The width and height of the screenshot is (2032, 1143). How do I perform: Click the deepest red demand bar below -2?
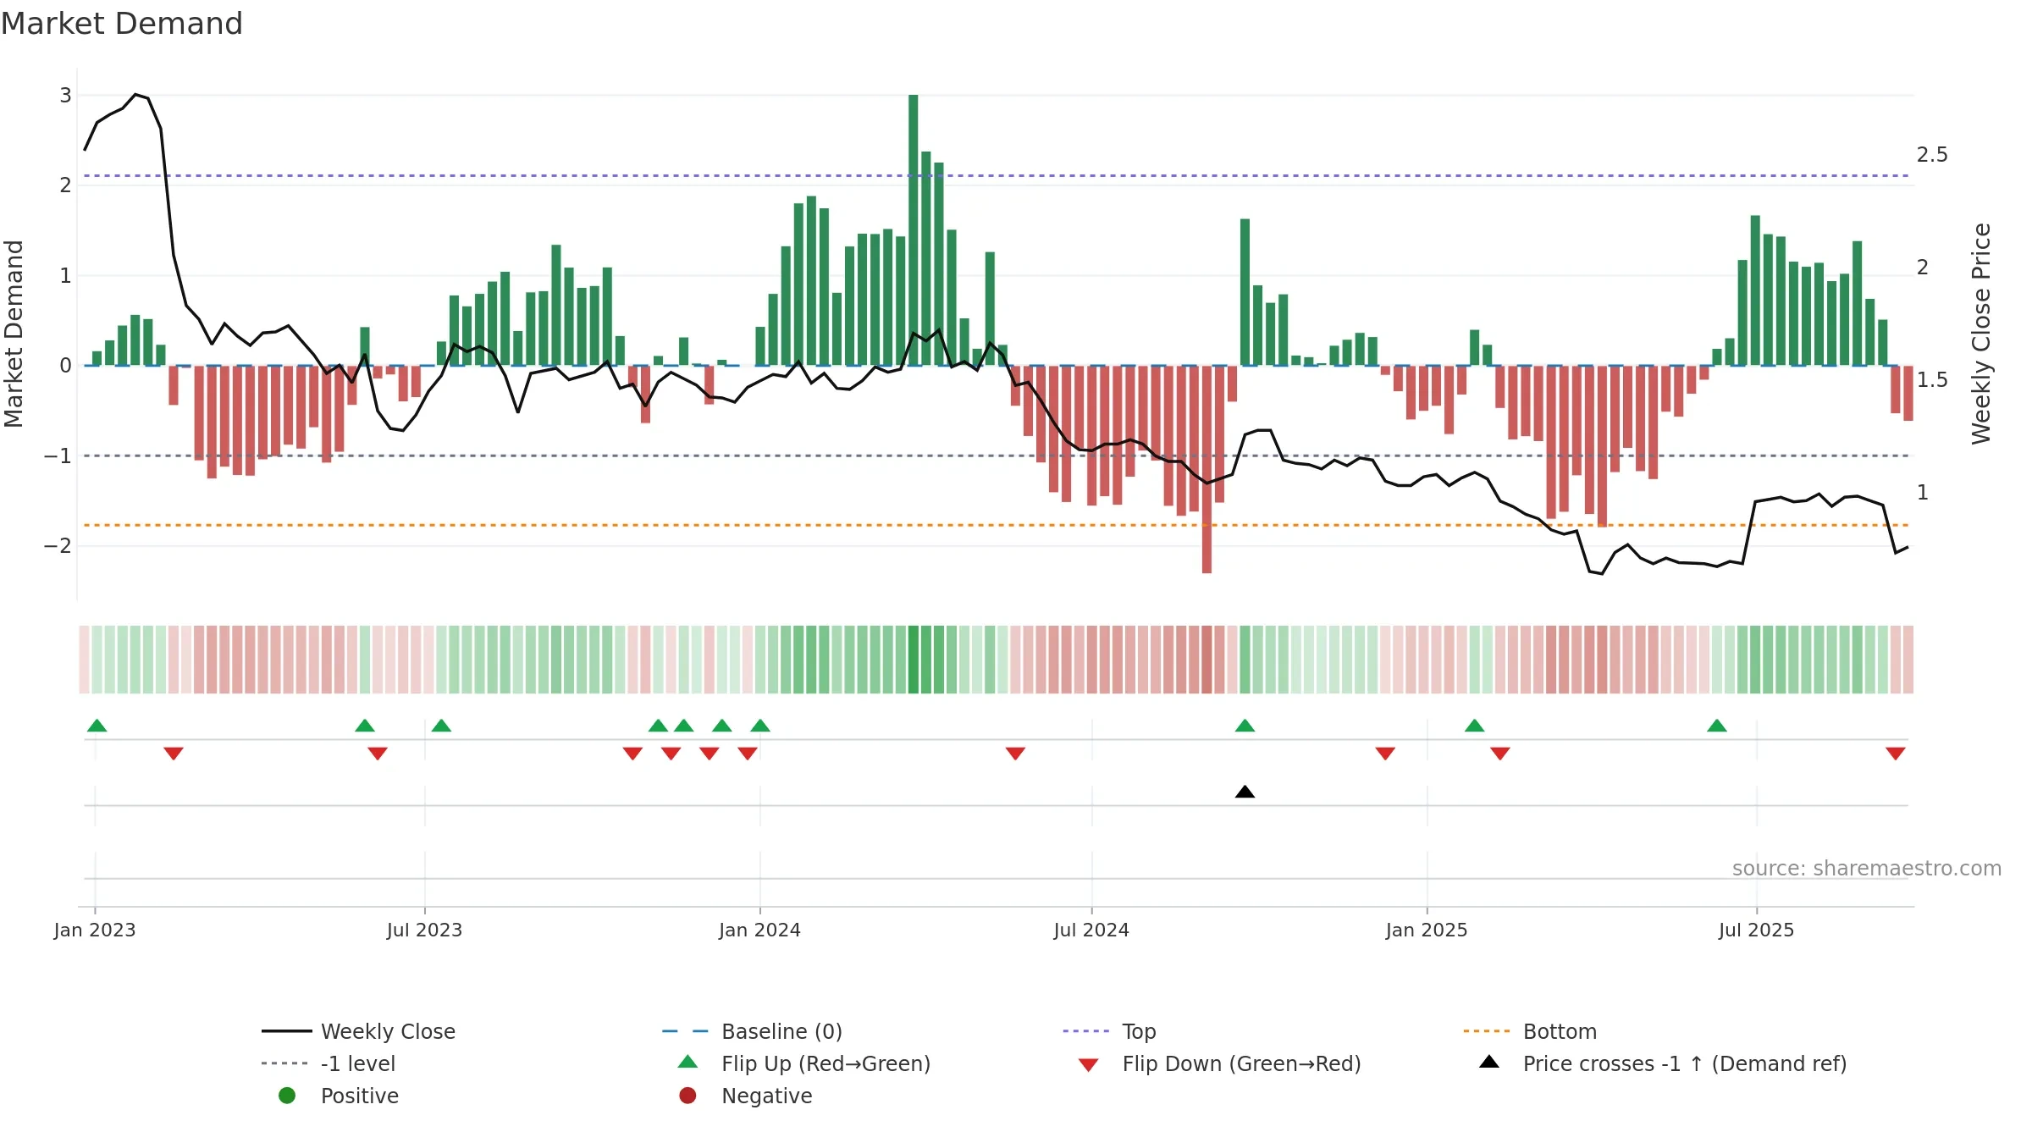click(1206, 469)
